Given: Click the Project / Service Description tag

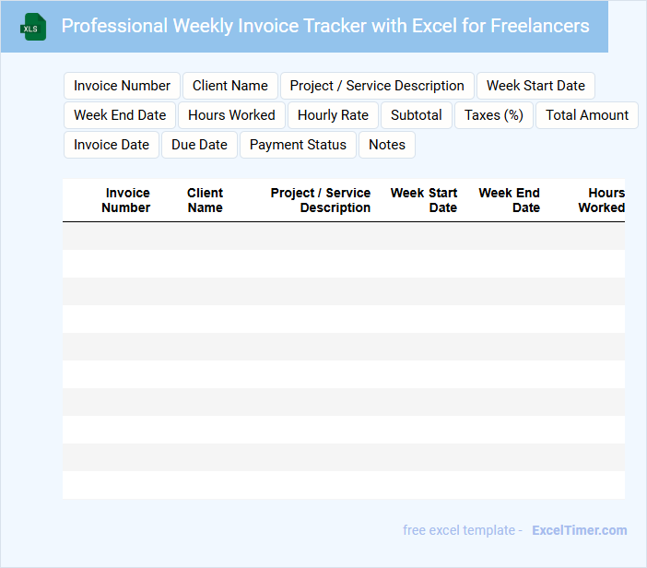Looking at the screenshot, I should point(377,86).
